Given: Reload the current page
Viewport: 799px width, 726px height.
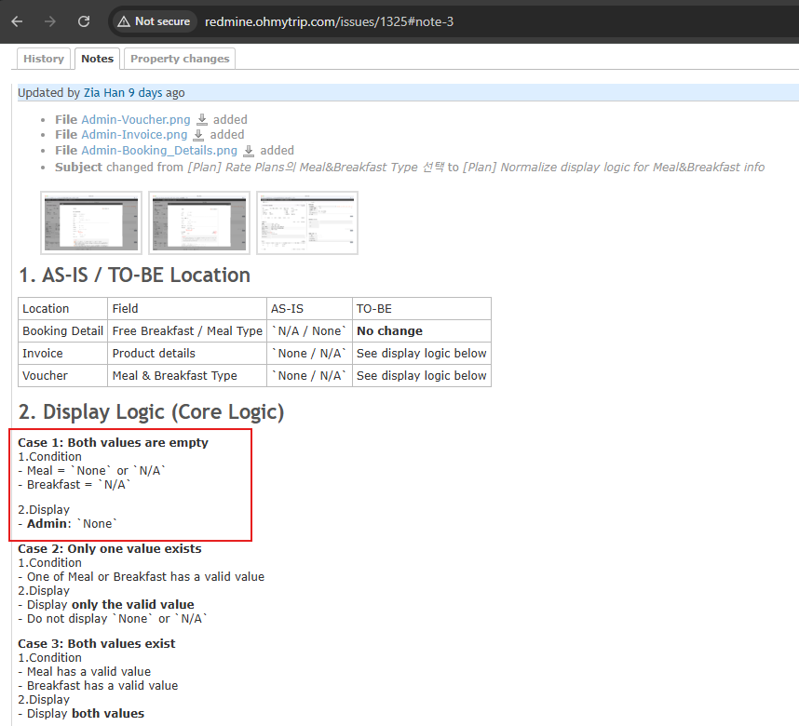Looking at the screenshot, I should coord(84,21).
